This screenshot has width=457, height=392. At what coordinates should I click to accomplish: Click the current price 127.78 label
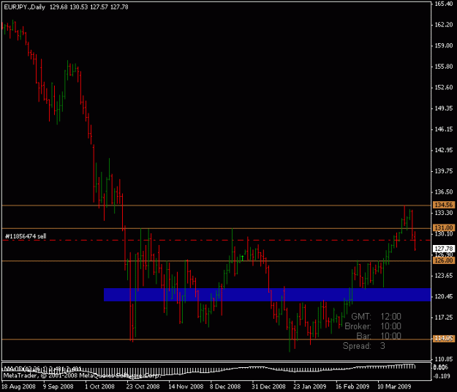[x=444, y=249]
